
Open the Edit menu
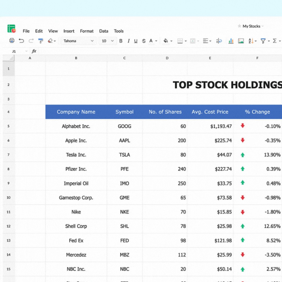pyautogui.click(x=39, y=31)
